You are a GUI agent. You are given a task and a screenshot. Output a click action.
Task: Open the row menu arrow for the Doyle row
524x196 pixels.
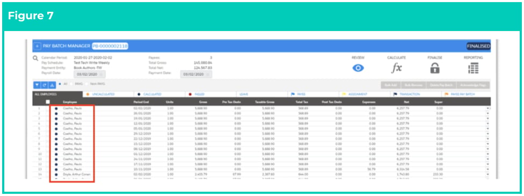pyautogui.click(x=487, y=175)
